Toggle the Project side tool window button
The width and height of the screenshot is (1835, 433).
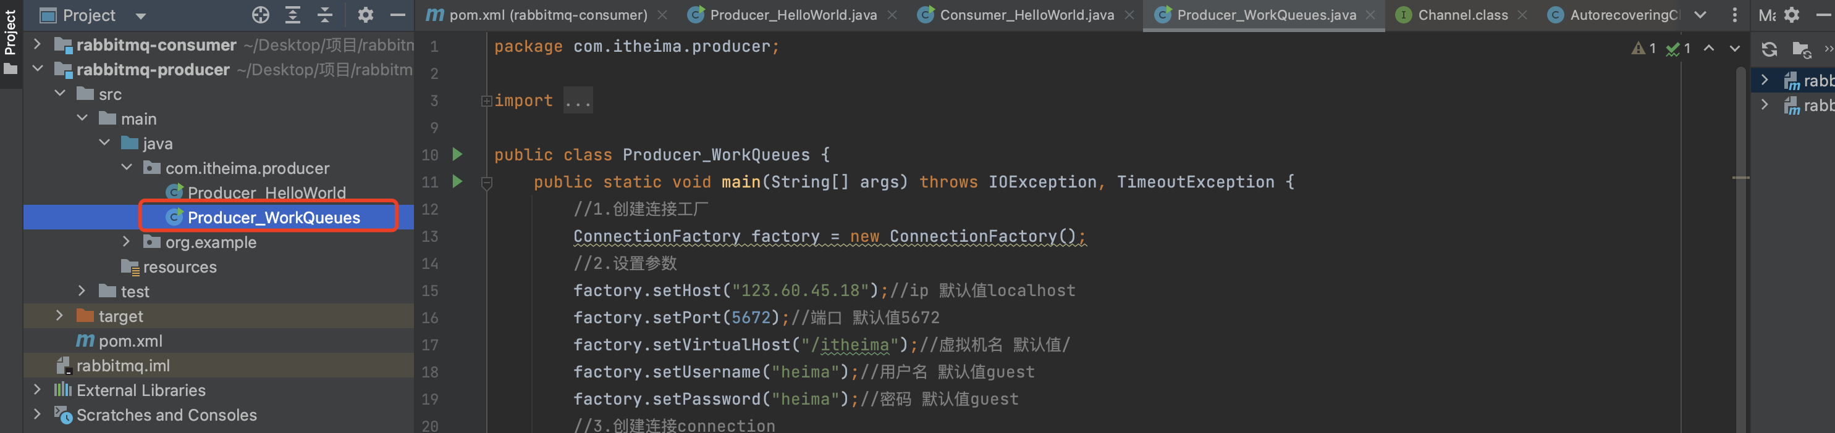click(10, 43)
